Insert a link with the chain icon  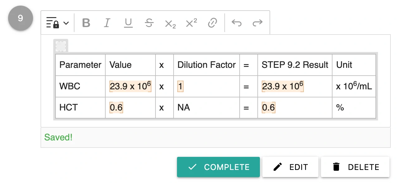click(x=212, y=23)
